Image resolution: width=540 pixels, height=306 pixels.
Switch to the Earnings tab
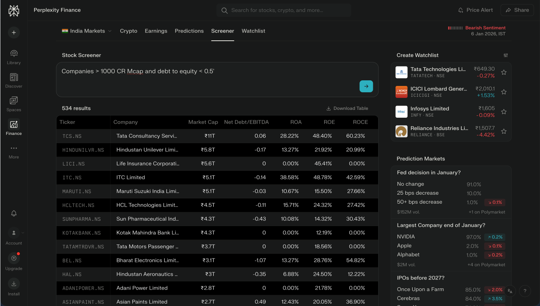(156, 31)
